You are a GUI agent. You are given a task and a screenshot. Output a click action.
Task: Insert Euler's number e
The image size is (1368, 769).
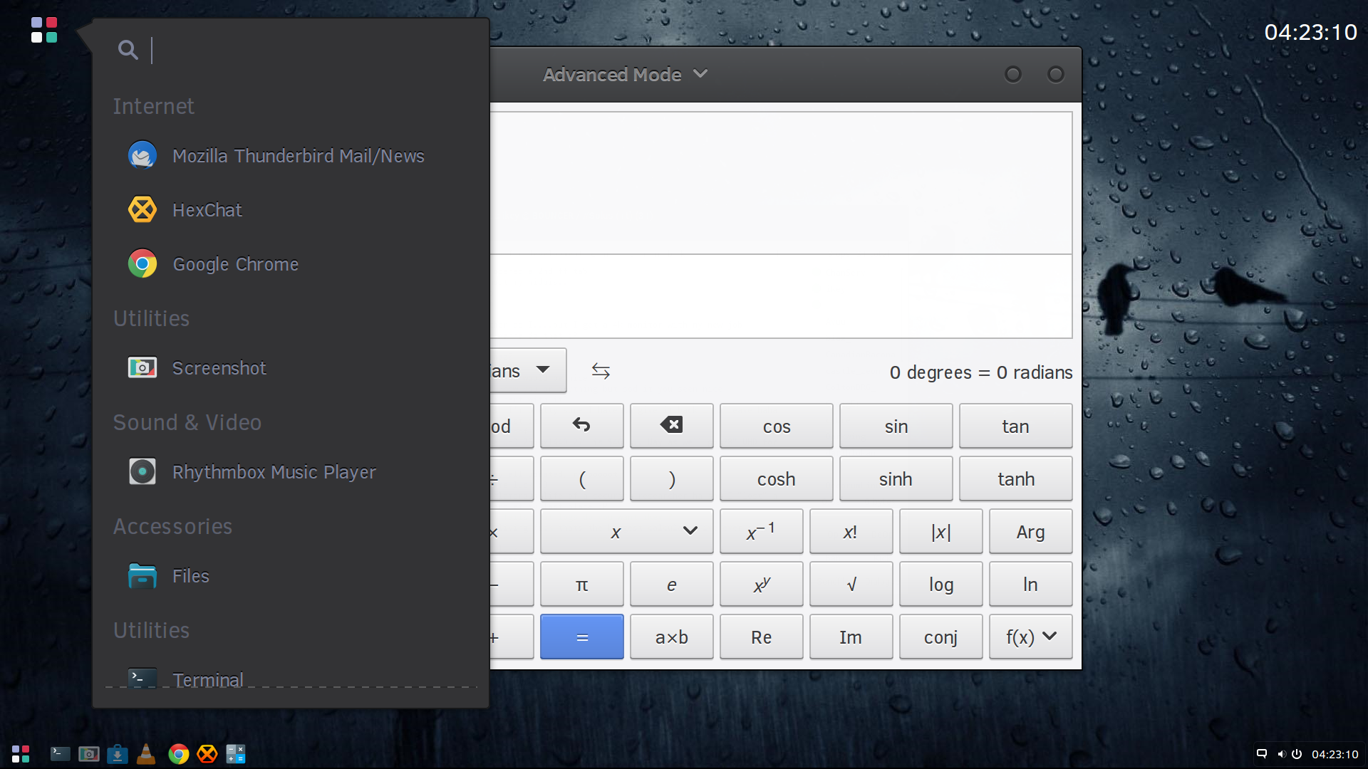[671, 584]
